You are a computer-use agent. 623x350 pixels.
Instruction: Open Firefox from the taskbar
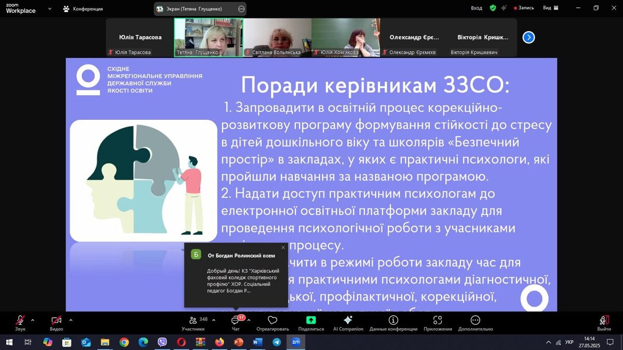click(x=220, y=342)
